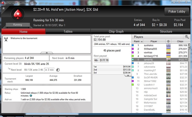This screenshot has height=117, width=192.
Task: Click lemberg1715's country flag
Action: (168, 56)
